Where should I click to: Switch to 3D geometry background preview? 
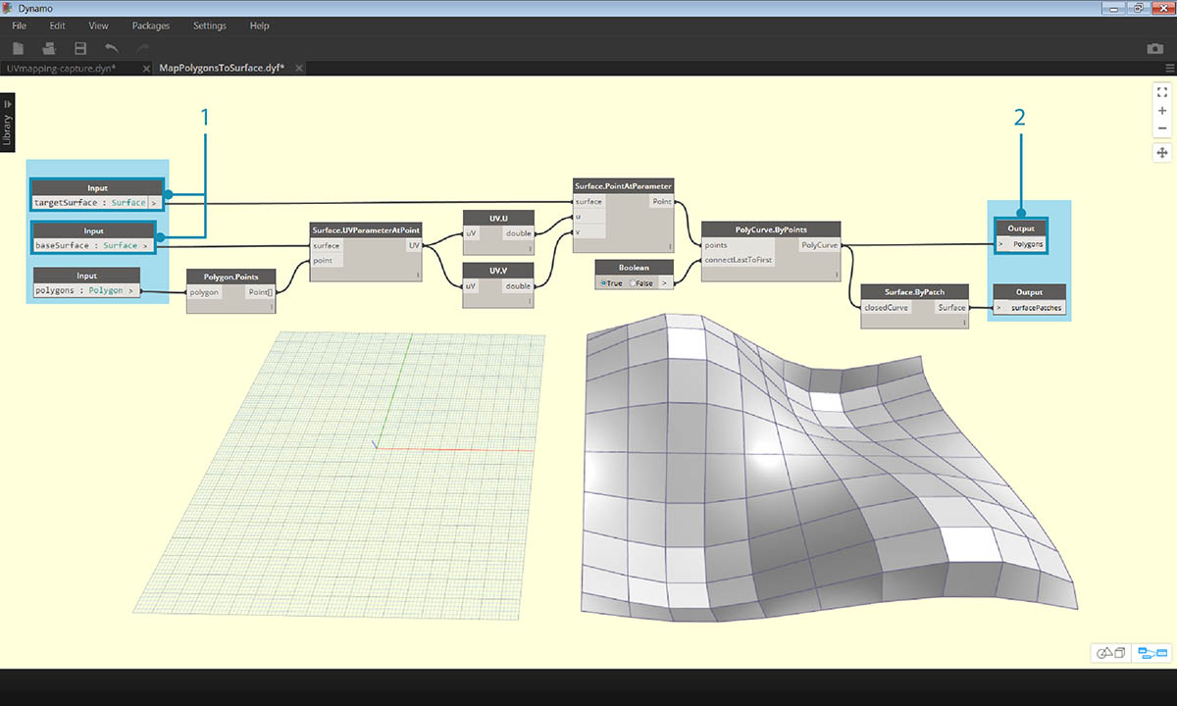pos(1109,653)
